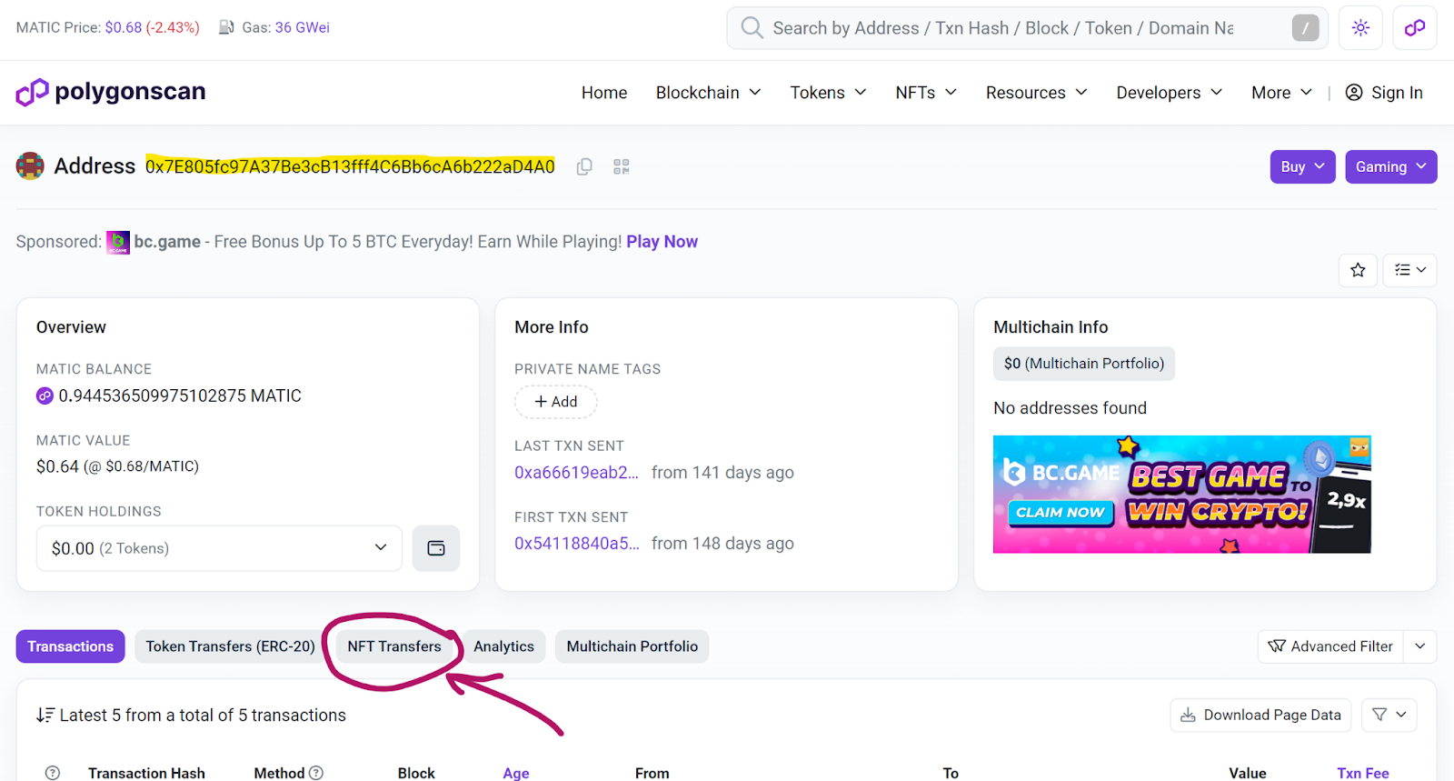Click the gas pump icon
1454x781 pixels.
[x=227, y=27]
